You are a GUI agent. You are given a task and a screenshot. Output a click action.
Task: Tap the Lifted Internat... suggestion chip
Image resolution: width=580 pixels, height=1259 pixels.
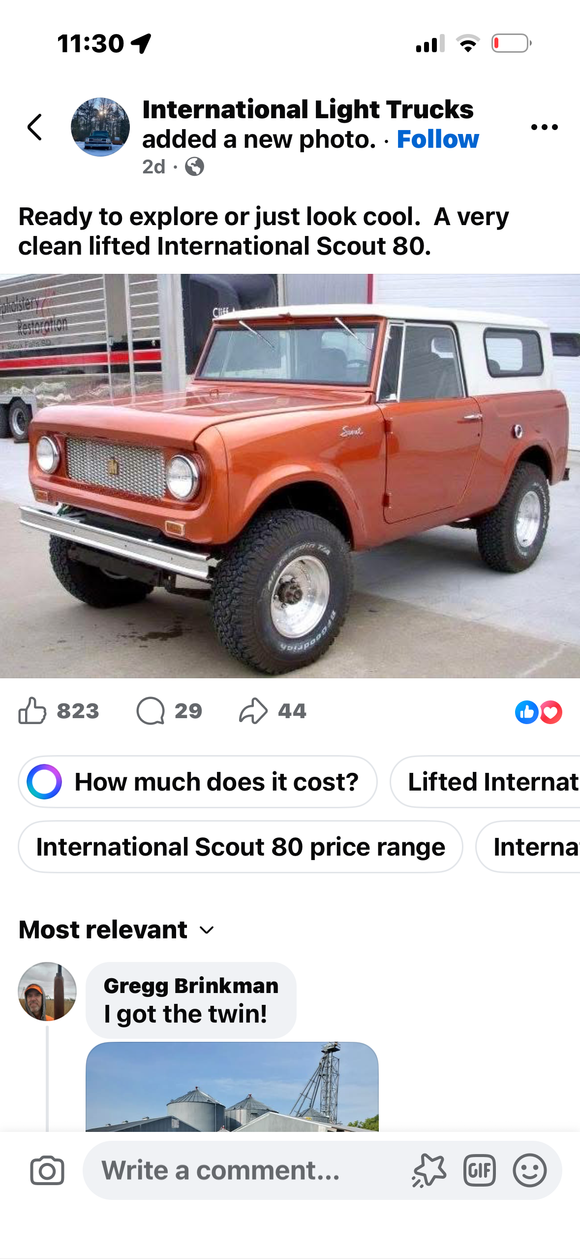485,782
